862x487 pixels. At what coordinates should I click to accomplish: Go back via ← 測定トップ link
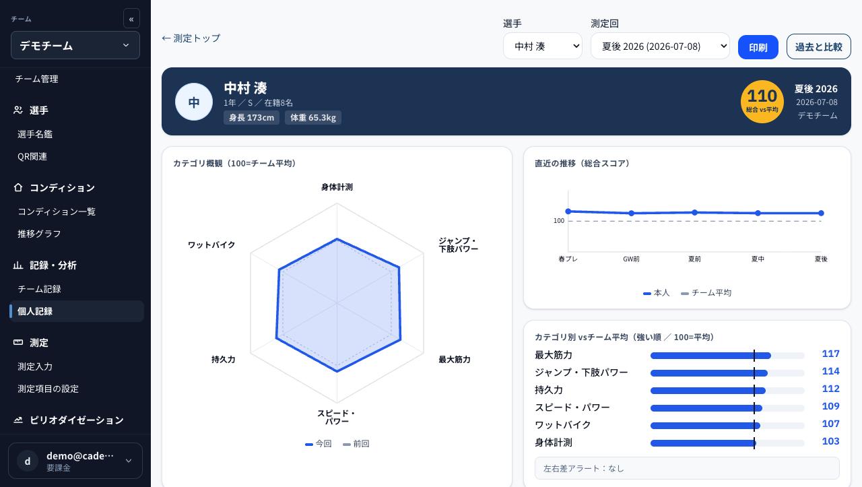(191, 38)
